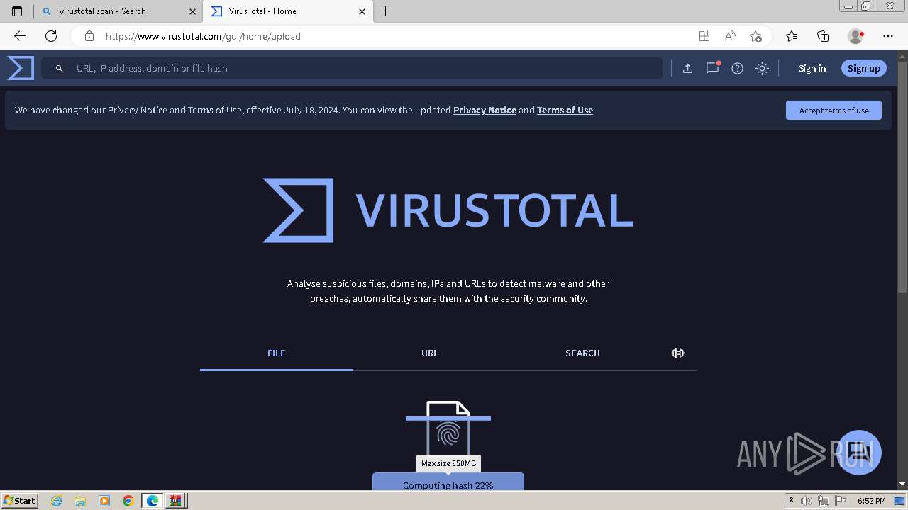
Task: Open the tab actions menu icon
Action: 17,11
